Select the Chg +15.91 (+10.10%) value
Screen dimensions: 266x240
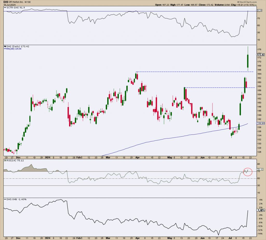pyautogui.click(x=243, y=5)
